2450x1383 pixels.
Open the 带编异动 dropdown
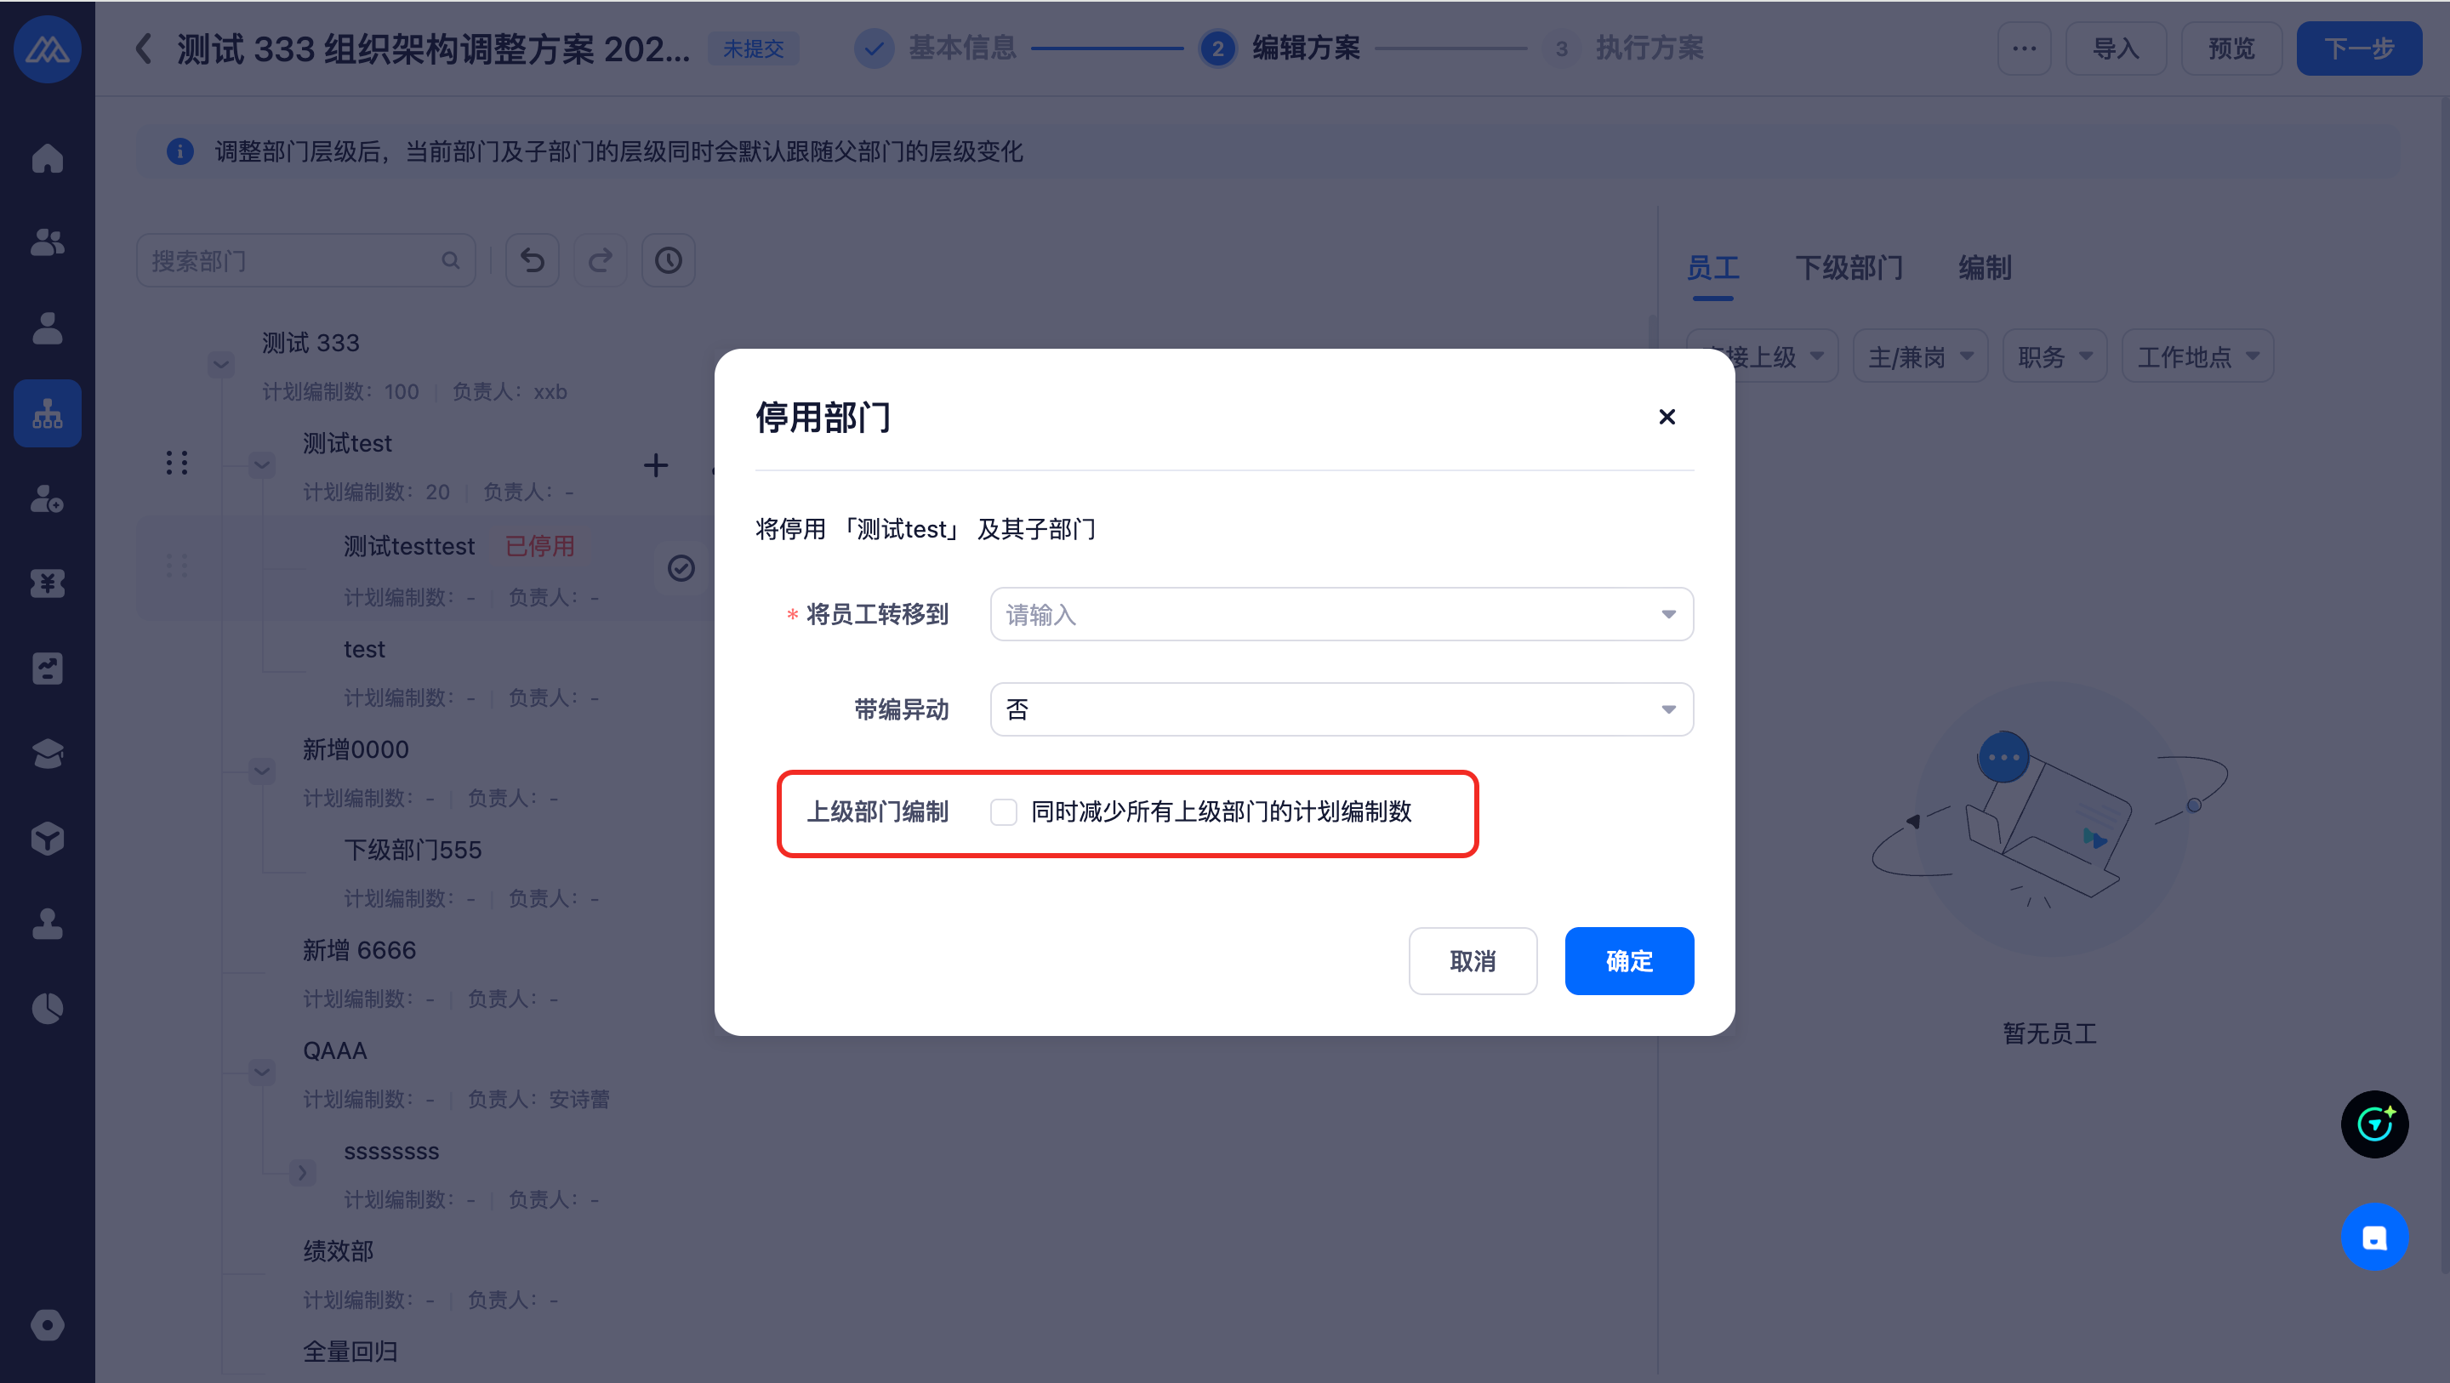(1341, 709)
